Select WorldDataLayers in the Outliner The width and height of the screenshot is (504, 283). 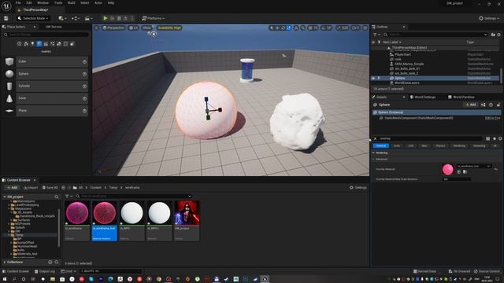pos(407,83)
